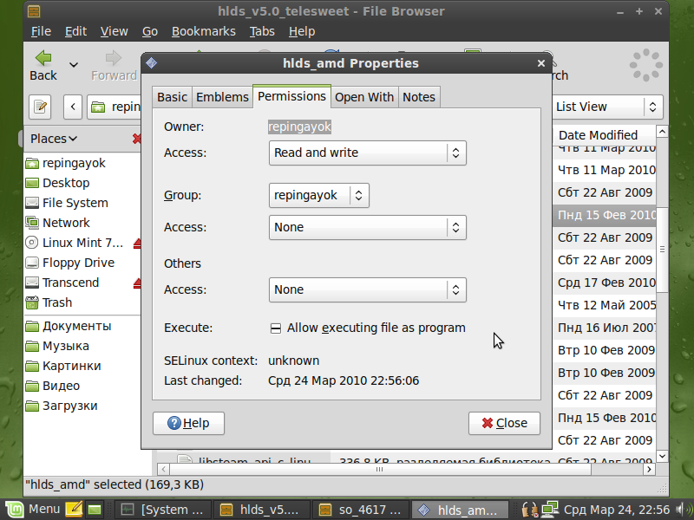The image size is (694, 520).
Task: Open File System in Places sidebar
Action: 67,203
